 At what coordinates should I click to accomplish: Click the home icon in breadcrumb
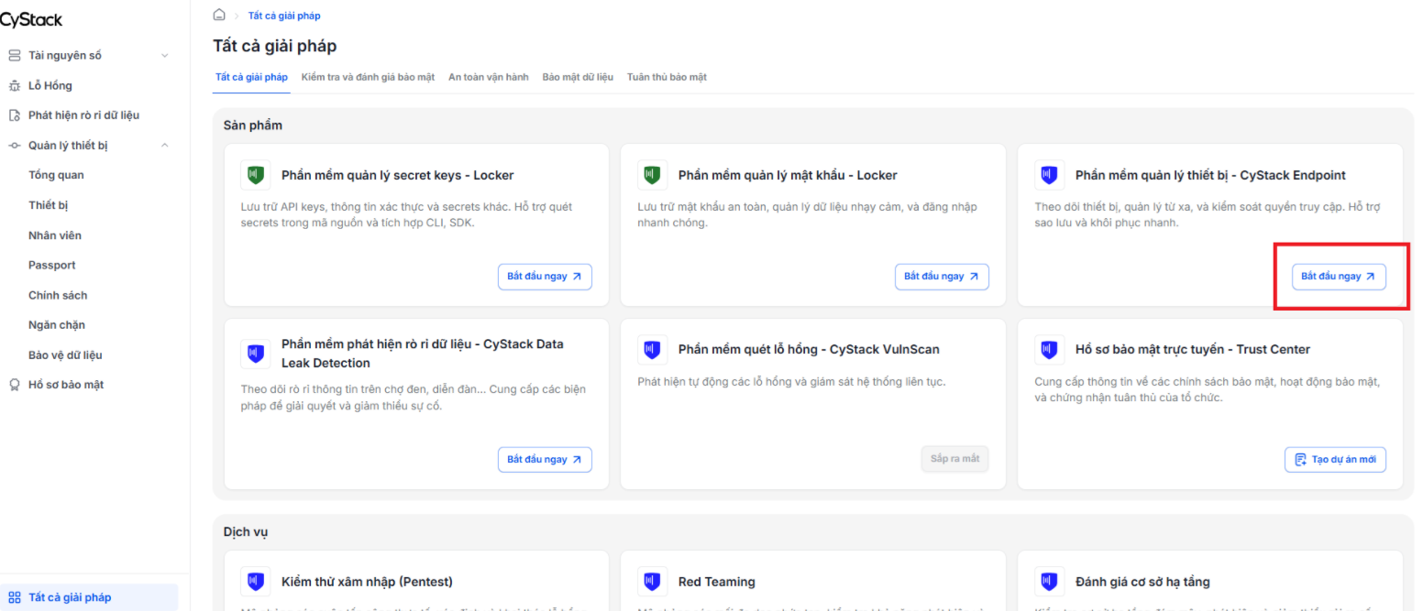click(219, 16)
